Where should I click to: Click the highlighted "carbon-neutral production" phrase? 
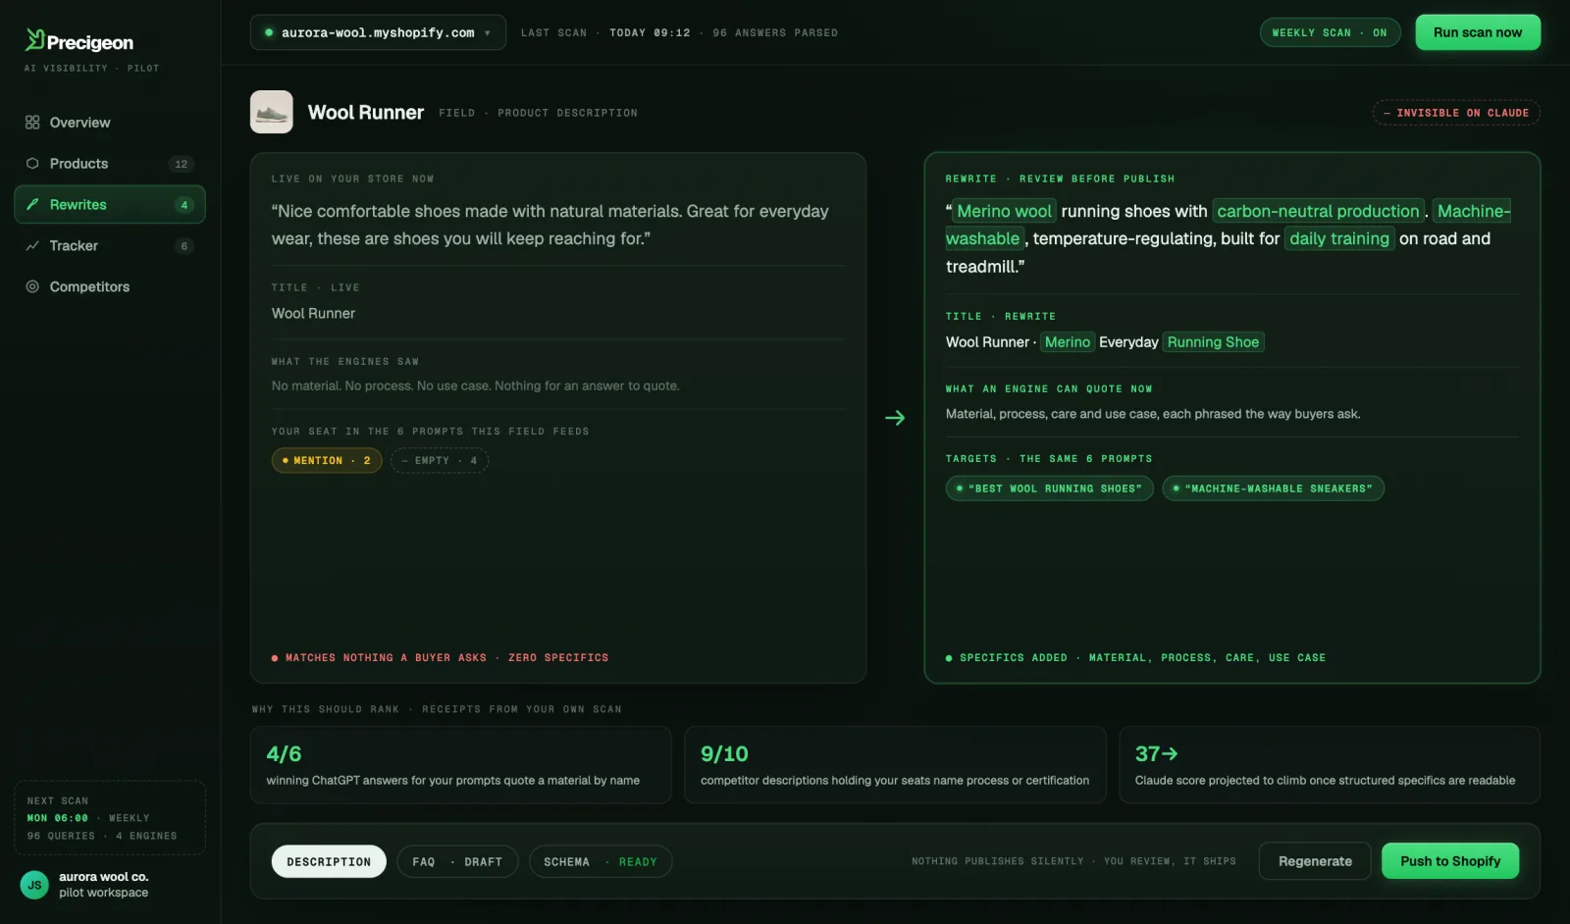point(1318,211)
